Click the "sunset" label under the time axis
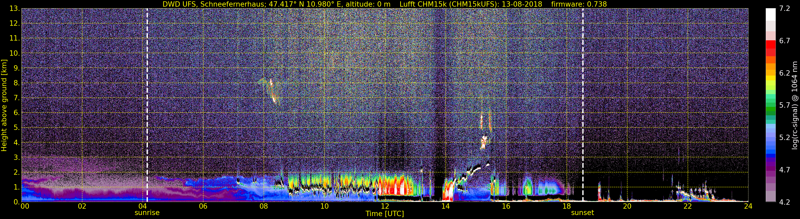Viewport: 800px width, 219px height. pos(582,213)
